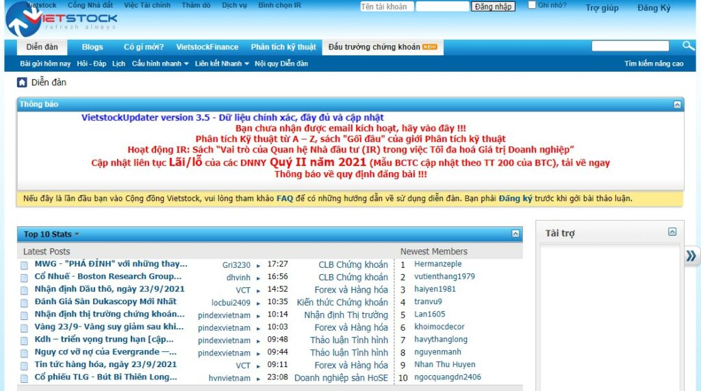Click post icon beside Nguy cơ vỡ nợ thread

(x=24, y=353)
